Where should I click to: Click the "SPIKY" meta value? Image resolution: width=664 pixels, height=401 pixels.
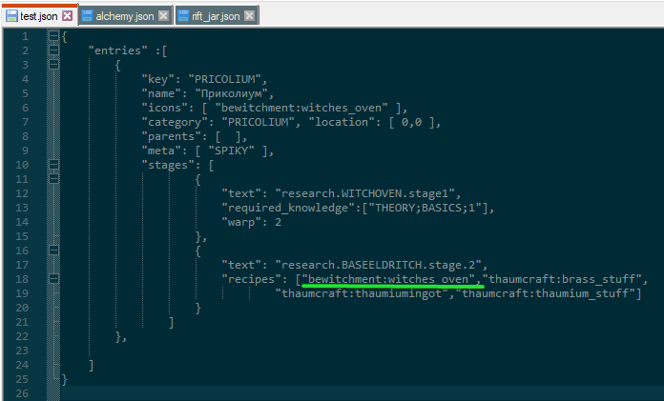(231, 150)
